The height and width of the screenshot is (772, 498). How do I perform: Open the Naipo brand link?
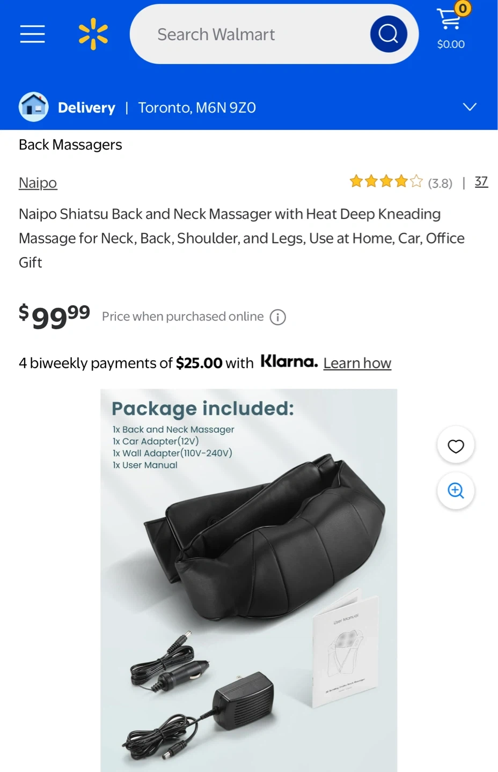coord(38,183)
